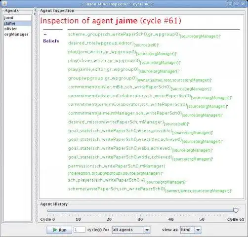
Task: Collapse the Beliefs section with minus sign
Action: [45, 35]
